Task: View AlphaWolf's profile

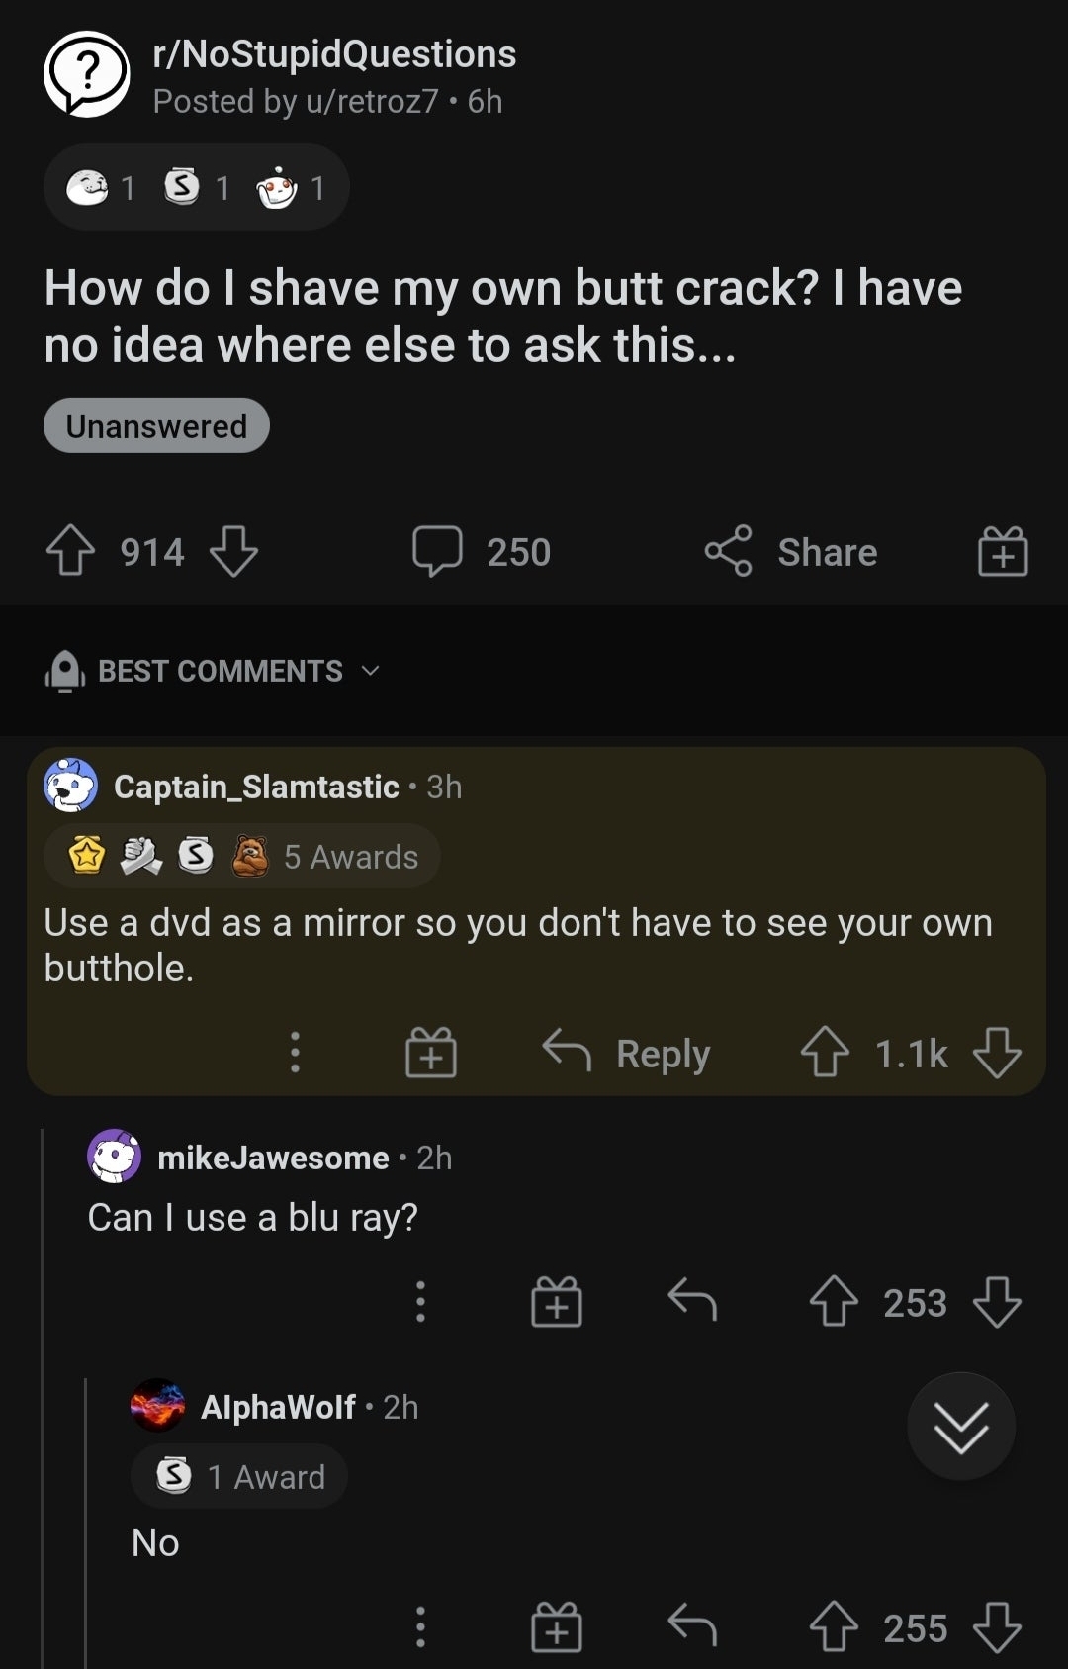Action: (278, 1407)
